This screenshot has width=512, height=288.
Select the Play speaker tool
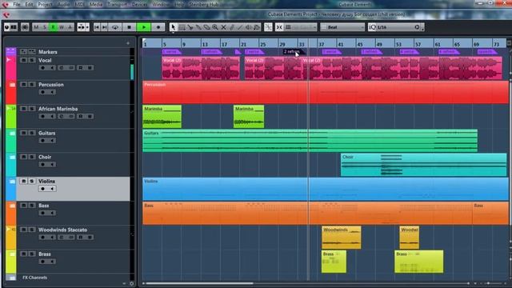point(249,27)
